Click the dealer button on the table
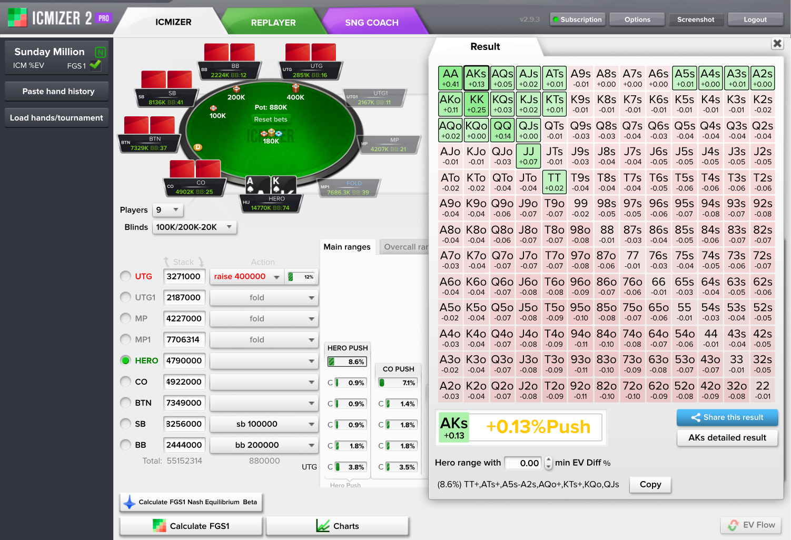 [x=198, y=147]
